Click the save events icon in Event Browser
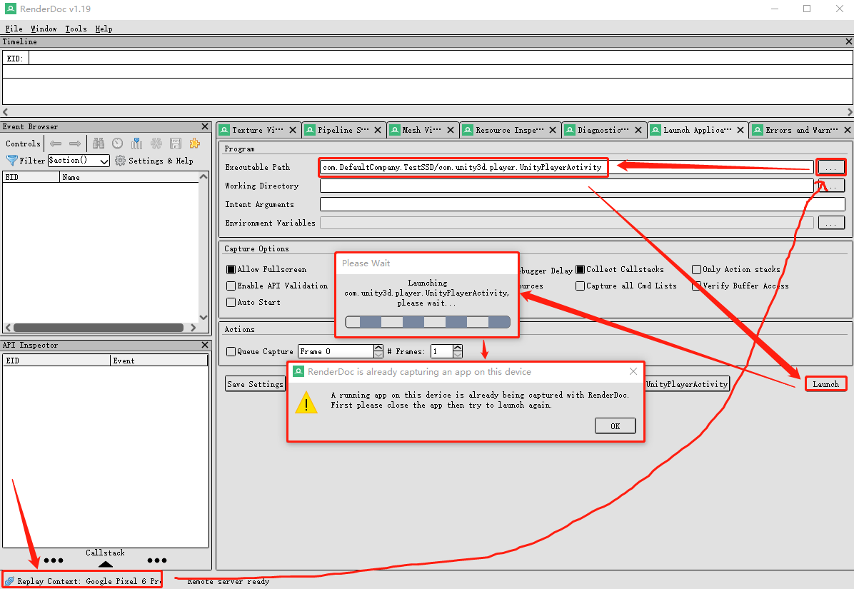 (175, 143)
